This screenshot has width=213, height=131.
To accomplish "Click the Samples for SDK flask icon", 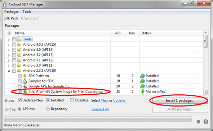I will (x=25, y=81).
